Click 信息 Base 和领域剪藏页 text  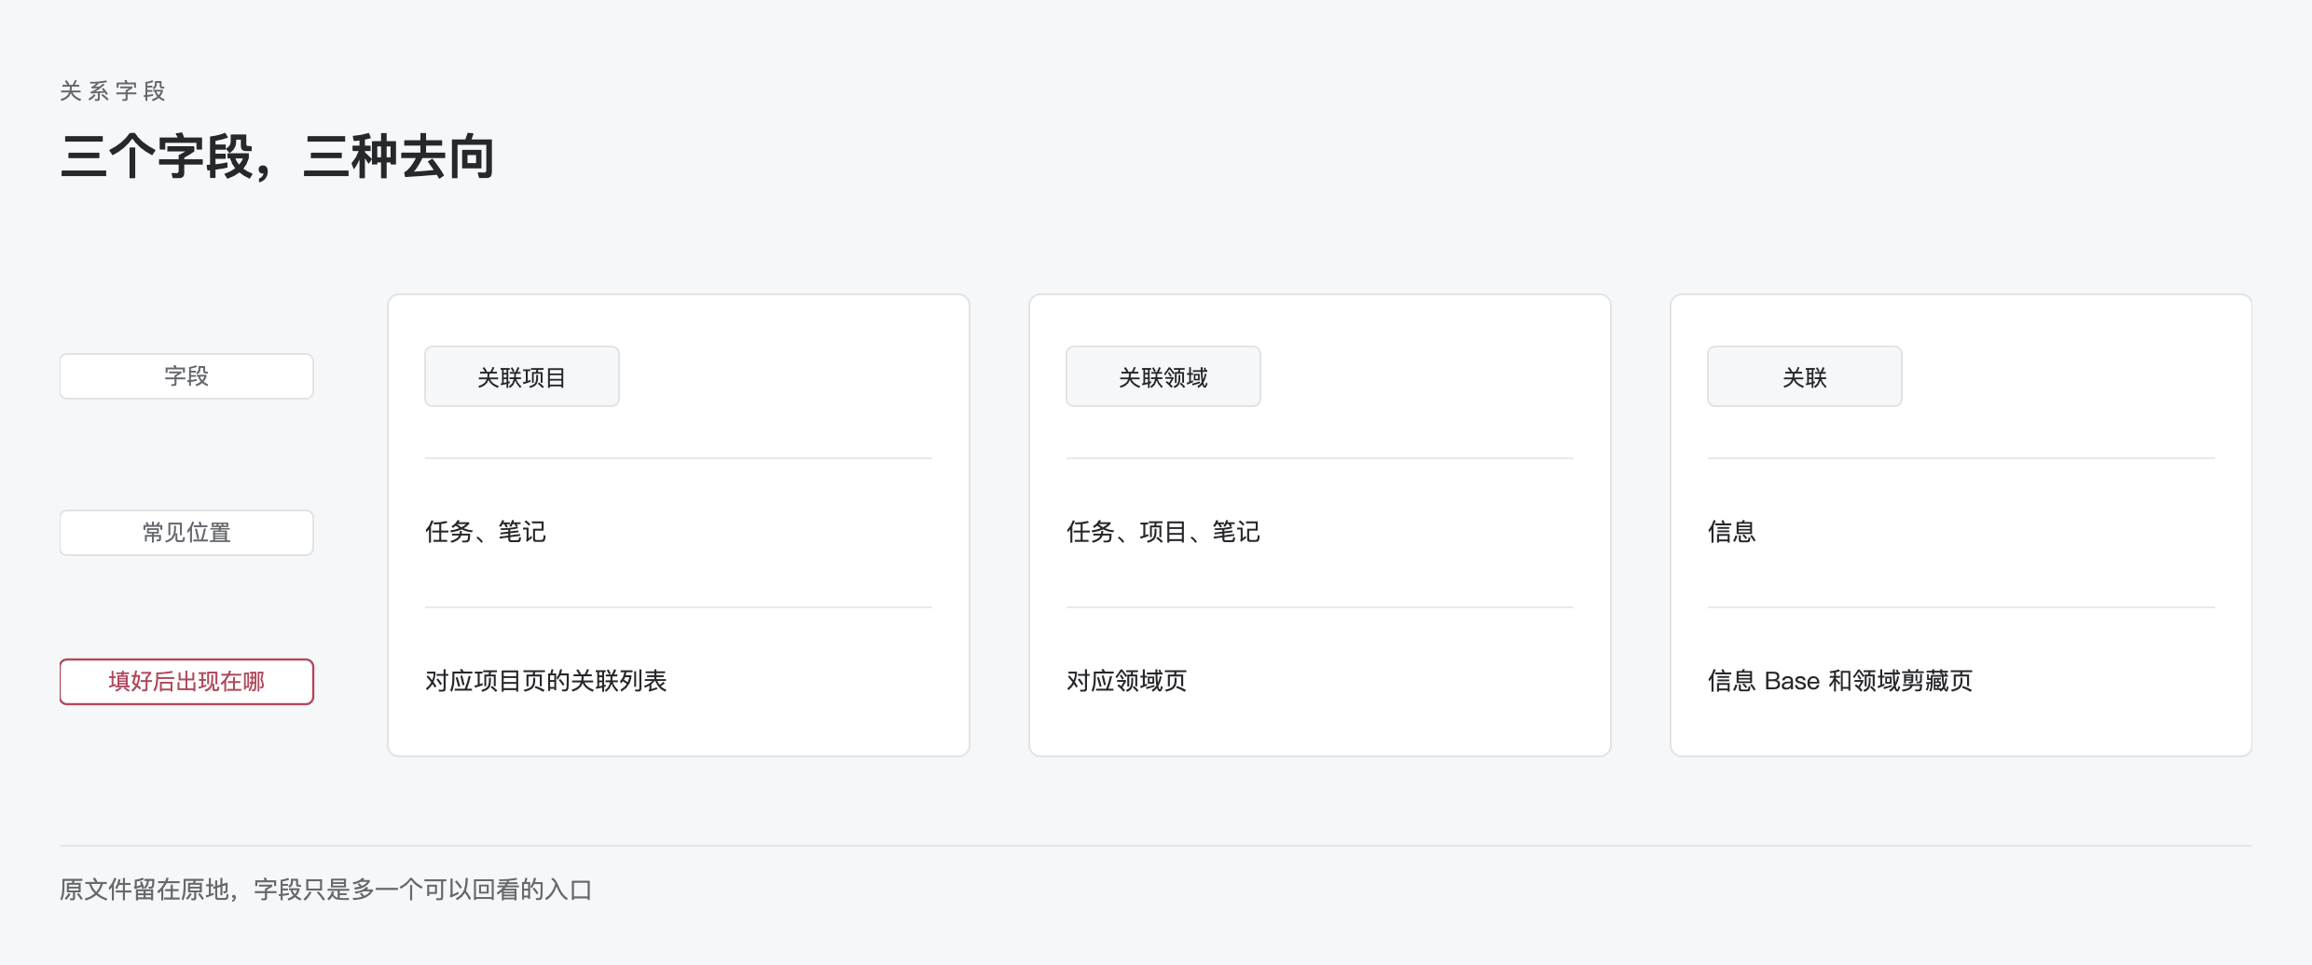pyautogui.click(x=1840, y=681)
